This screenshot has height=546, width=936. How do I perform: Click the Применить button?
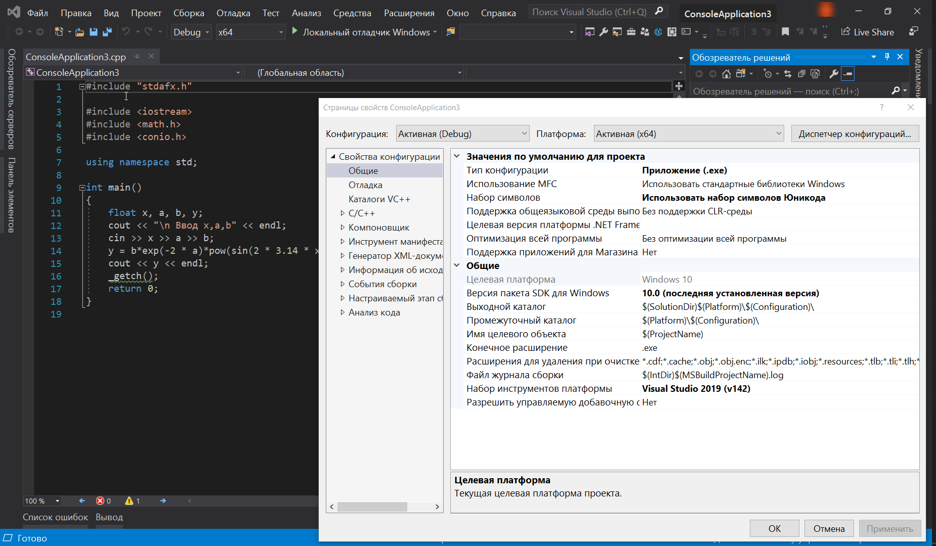[x=890, y=528]
